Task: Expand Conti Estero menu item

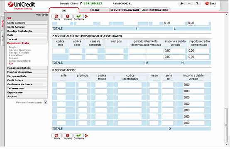Action: click(27, 80)
